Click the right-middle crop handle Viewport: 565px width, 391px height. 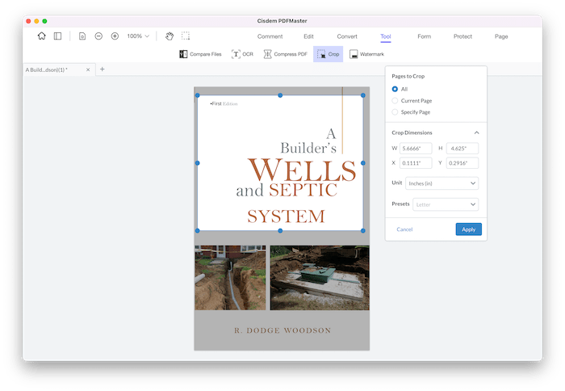pyautogui.click(x=363, y=163)
